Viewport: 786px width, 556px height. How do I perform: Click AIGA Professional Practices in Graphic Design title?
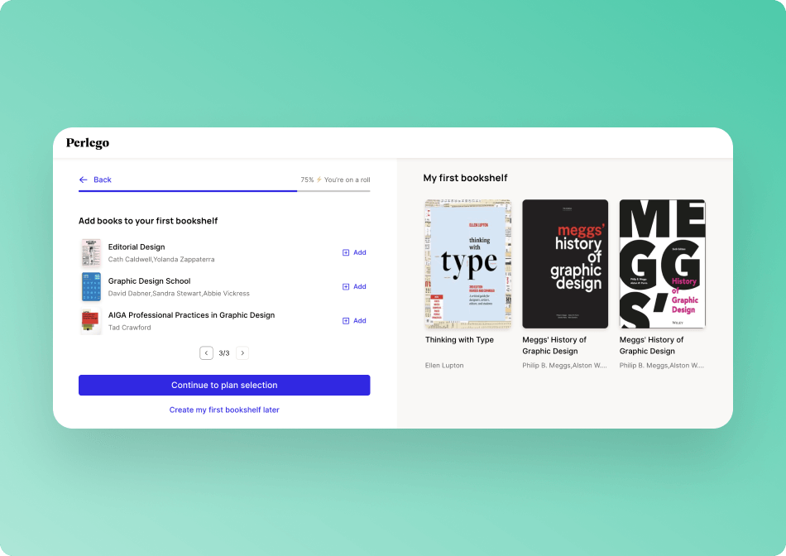tap(191, 315)
